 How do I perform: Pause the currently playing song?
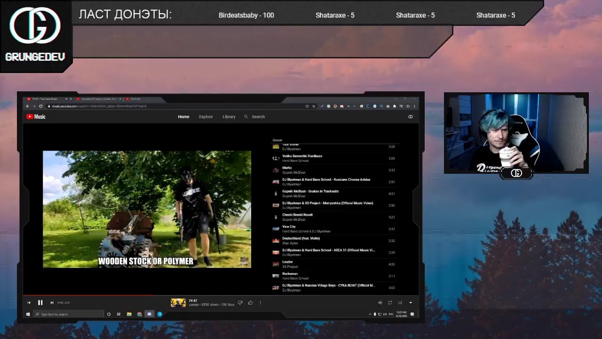40,303
